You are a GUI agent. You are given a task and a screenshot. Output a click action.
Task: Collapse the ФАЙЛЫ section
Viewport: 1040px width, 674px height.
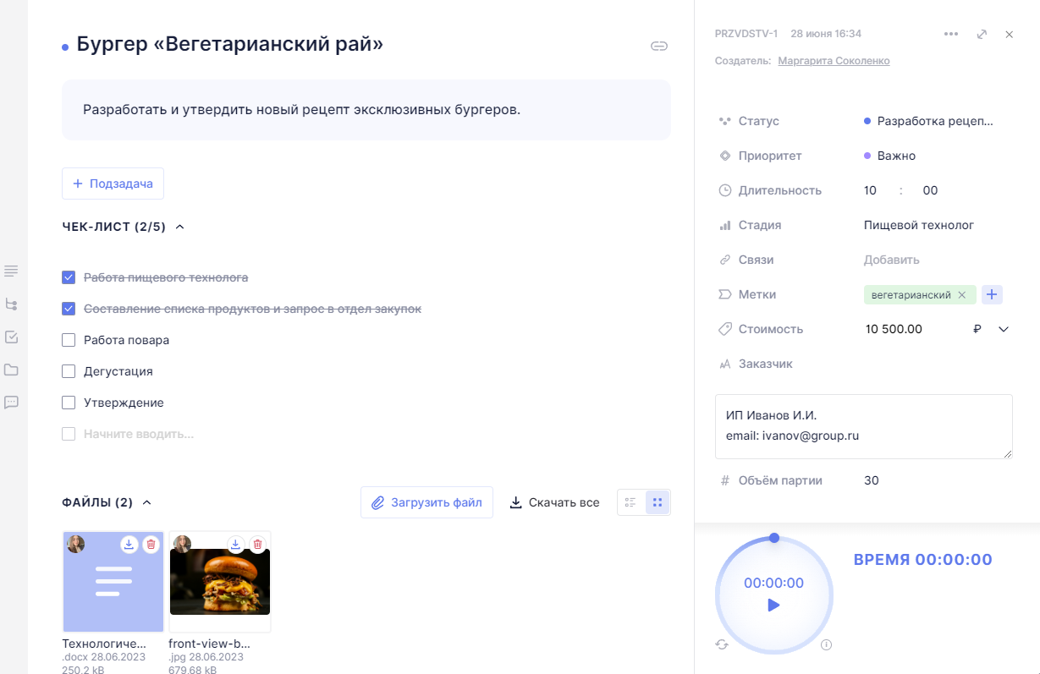click(146, 502)
